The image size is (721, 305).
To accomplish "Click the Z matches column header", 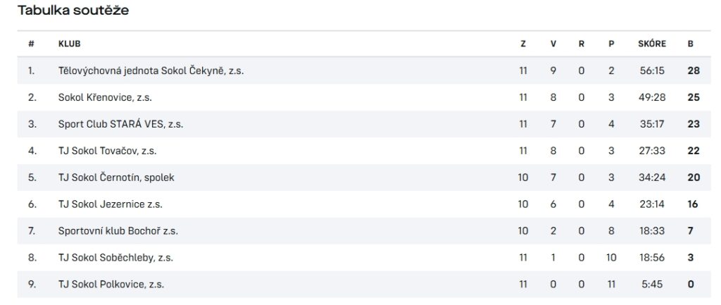I will click(523, 44).
